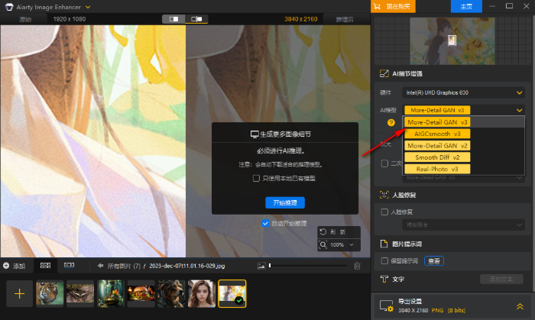Uncheck 自动开始推理 checkbox
This screenshot has height=320, width=535.
265,223
